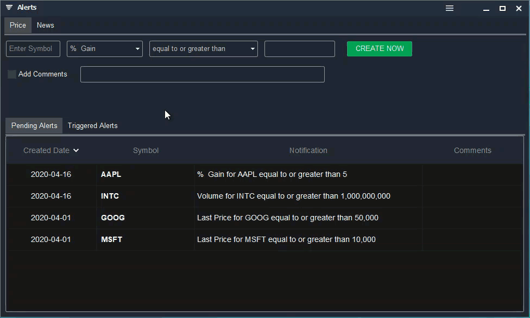Open the 'equal to or greater than' condition dropdown
Screen dimensions: 530x318
pos(203,48)
